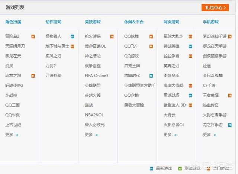Viewport: 238px width, 174px height.
Task: Open the 轩辕传奇2 game link
Action: coord(14,86)
